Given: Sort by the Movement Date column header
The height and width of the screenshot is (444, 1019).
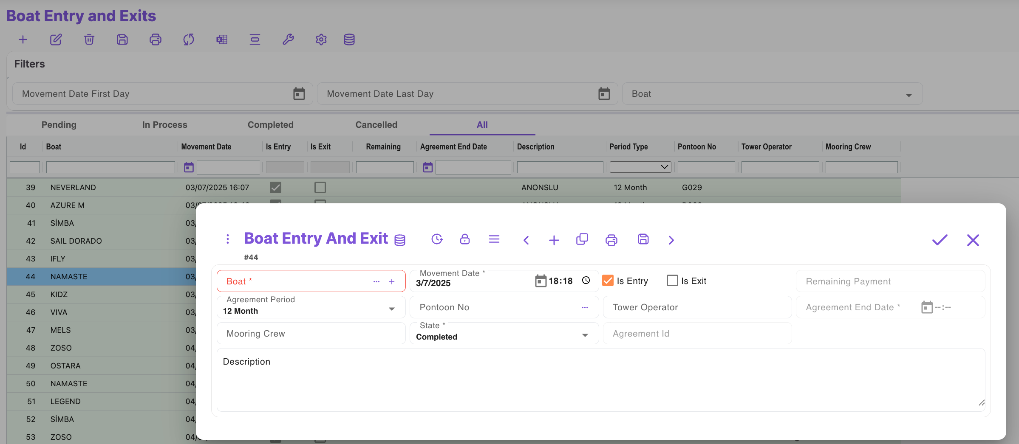Looking at the screenshot, I should [206, 146].
